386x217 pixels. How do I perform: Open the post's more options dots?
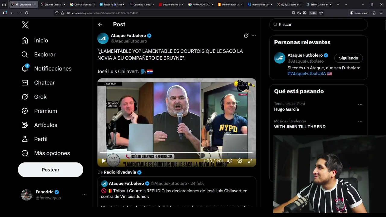coord(254,36)
